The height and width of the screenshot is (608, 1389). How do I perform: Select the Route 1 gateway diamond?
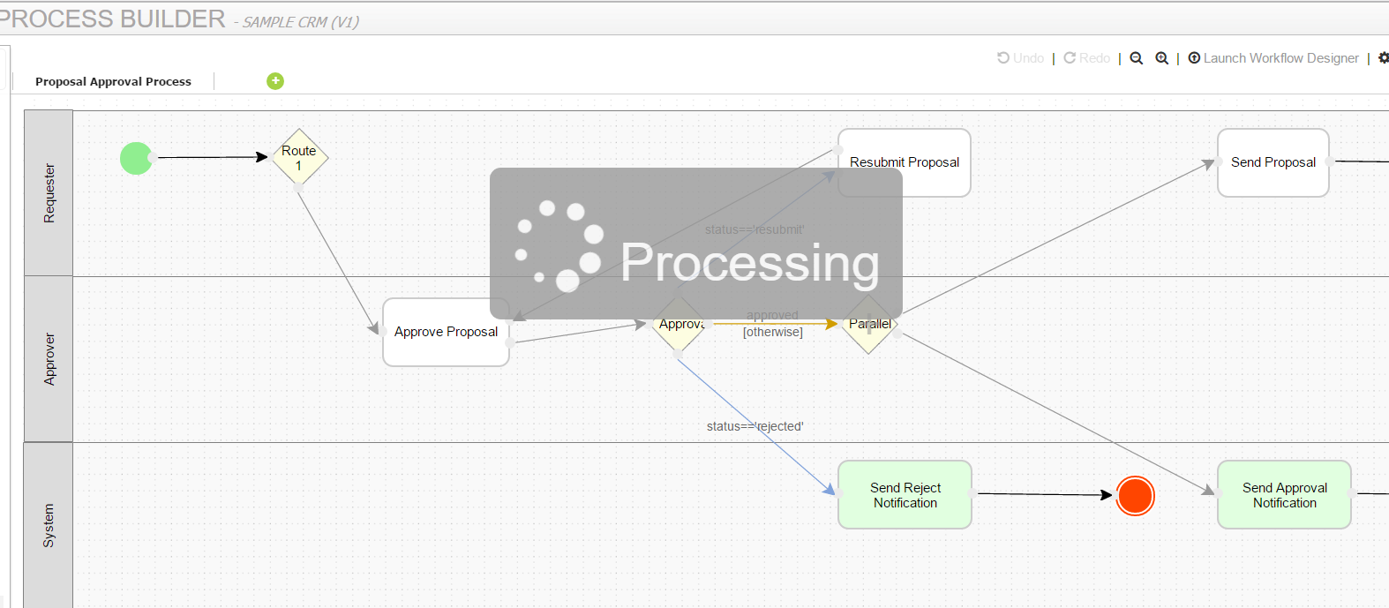tap(299, 158)
